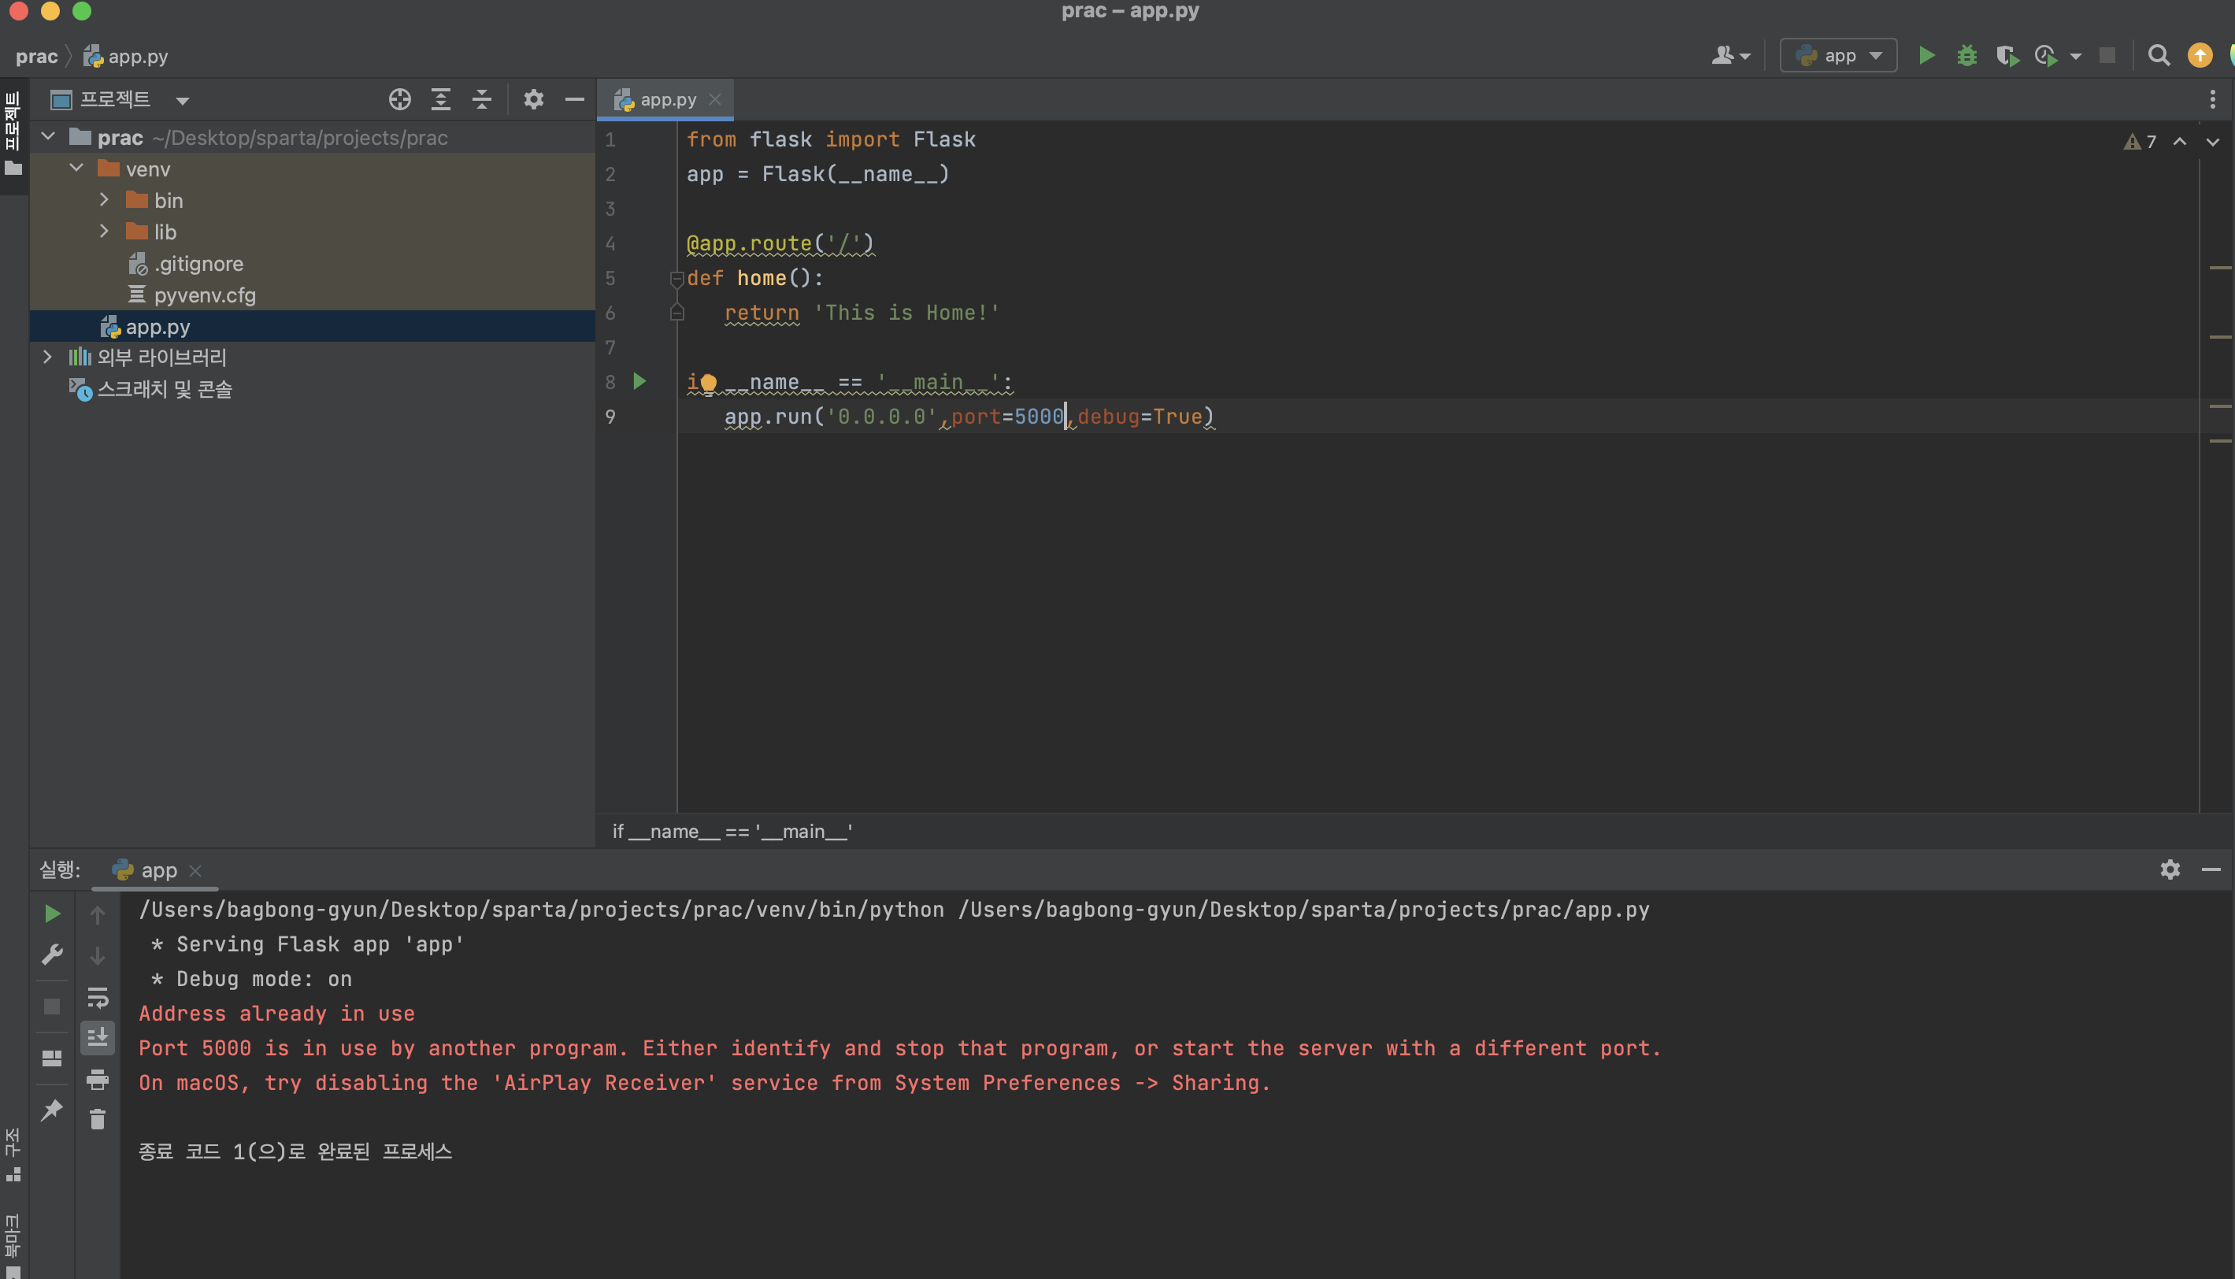The height and width of the screenshot is (1279, 2235).
Task: Hide the Run tool window
Action: coord(2211,869)
